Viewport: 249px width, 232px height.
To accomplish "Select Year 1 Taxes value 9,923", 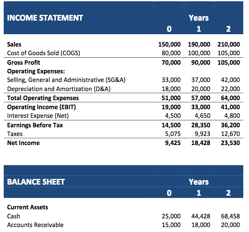I will [202, 134].
